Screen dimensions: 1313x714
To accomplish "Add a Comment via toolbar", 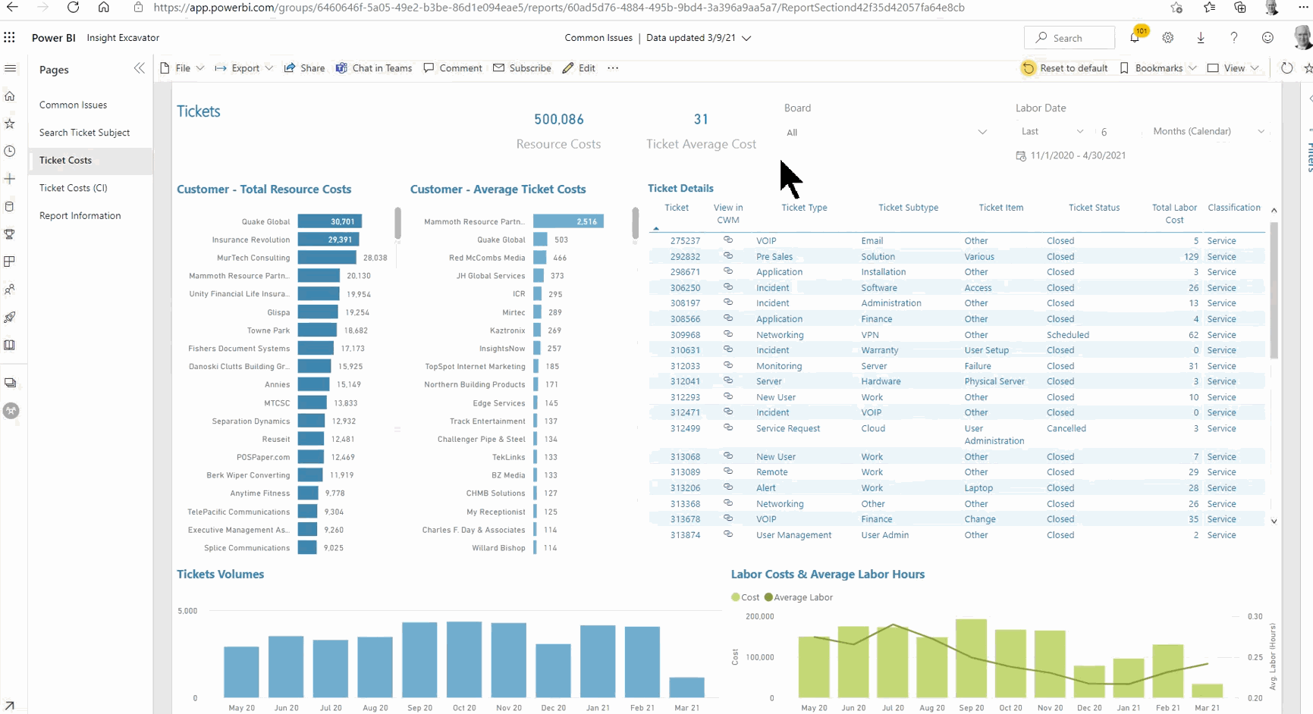I will [453, 68].
